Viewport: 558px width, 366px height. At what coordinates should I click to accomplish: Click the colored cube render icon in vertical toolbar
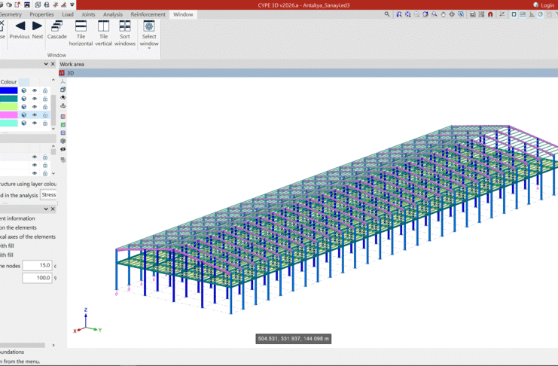click(x=63, y=141)
